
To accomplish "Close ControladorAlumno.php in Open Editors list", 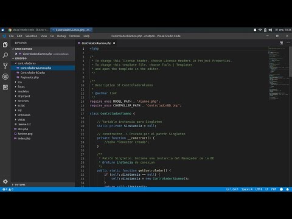I will 16,54.
